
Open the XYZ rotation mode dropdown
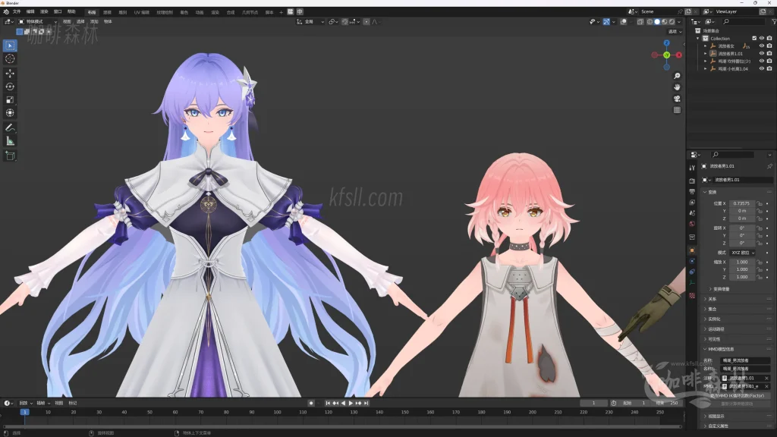click(x=742, y=253)
